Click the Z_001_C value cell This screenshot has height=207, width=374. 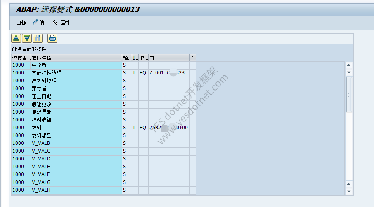coord(169,73)
